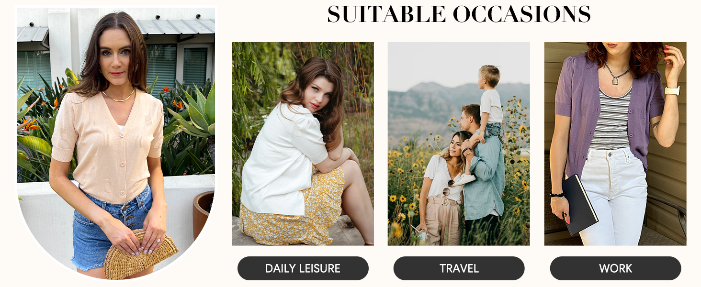Click the DAILY LEISURE pill button

[x=303, y=268]
